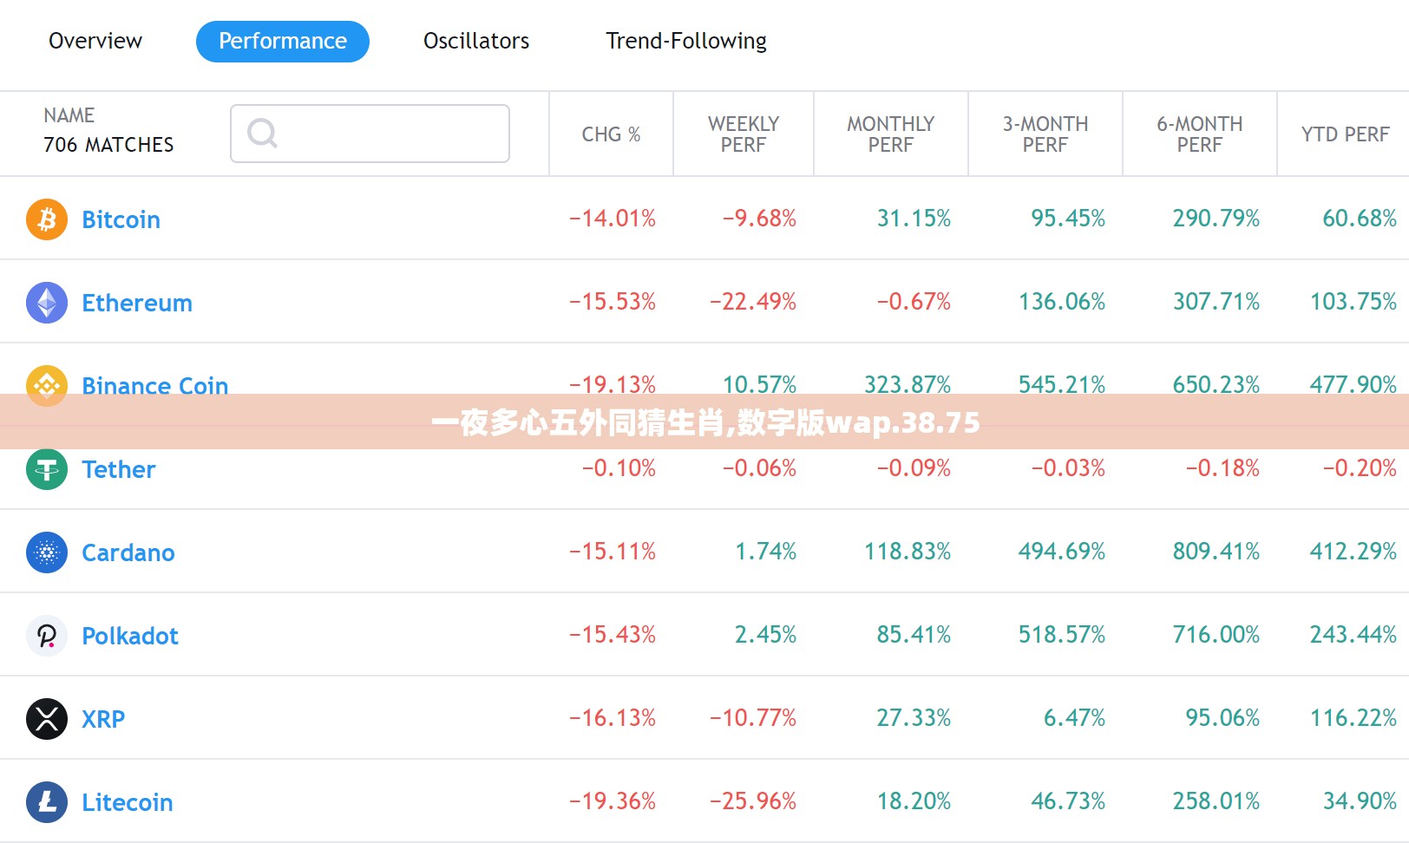This screenshot has width=1409, height=843.
Task: Select the Oscillators tab
Action: (476, 41)
